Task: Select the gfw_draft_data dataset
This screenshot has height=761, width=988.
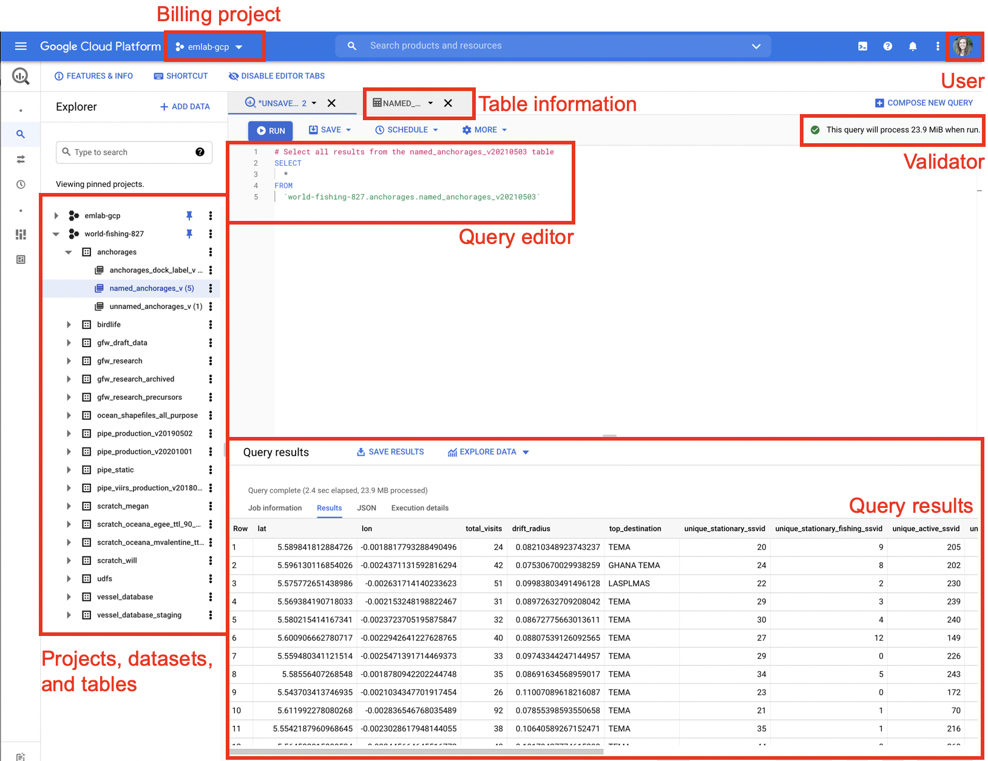Action: coord(122,343)
